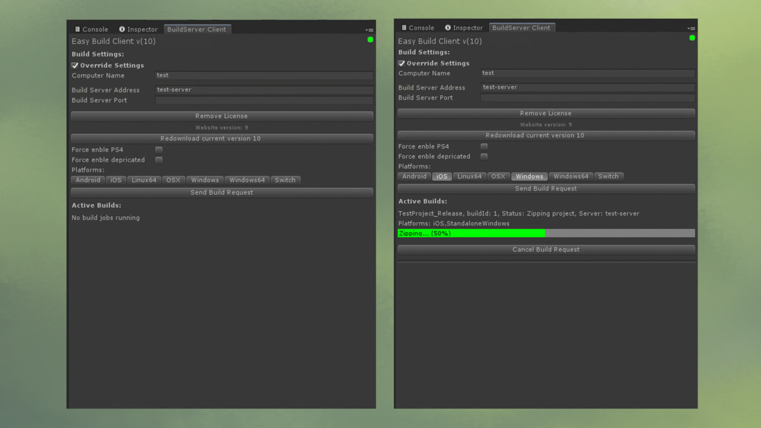Enable Force enble PS4 in the right panel

(484, 146)
